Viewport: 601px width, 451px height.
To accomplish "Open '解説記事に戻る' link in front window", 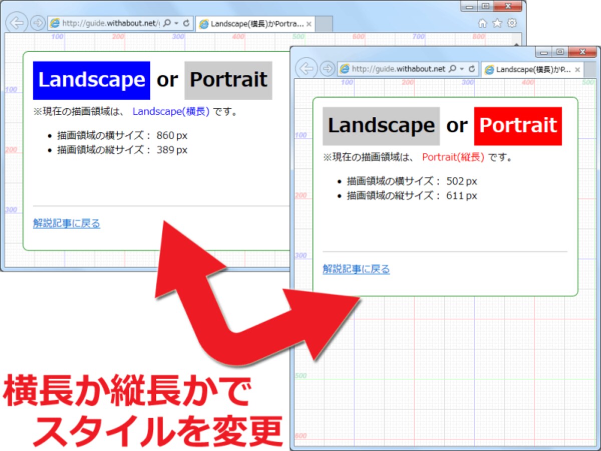I will 356,269.
